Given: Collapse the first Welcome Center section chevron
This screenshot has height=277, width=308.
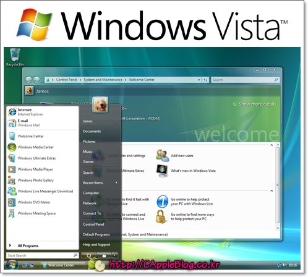Looking at the screenshot, I should 272,145.
